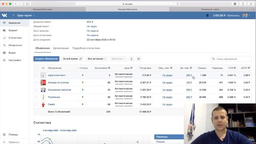Open the profile avatar menu

246,15
